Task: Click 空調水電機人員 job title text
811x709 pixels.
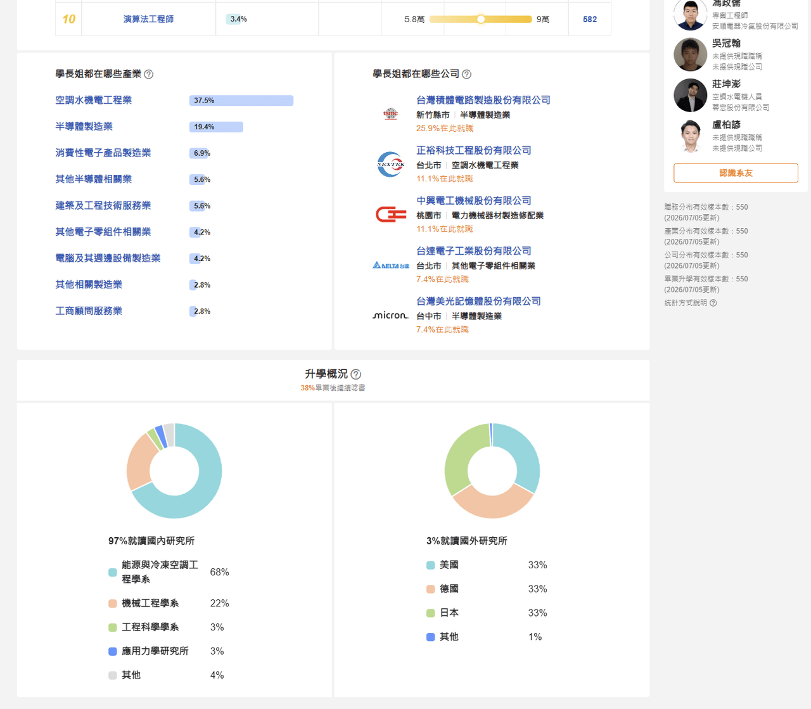Action: click(737, 97)
